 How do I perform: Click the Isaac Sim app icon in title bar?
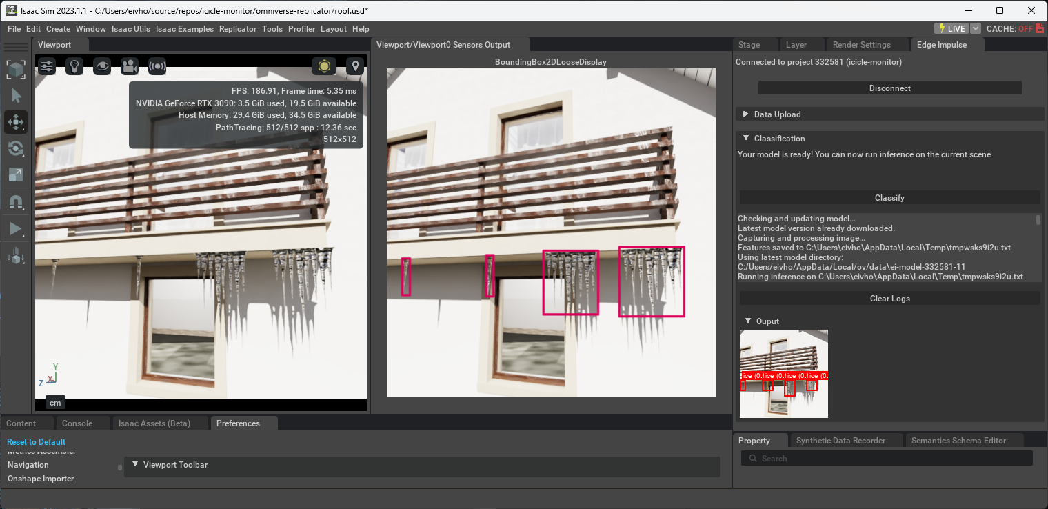coord(12,10)
